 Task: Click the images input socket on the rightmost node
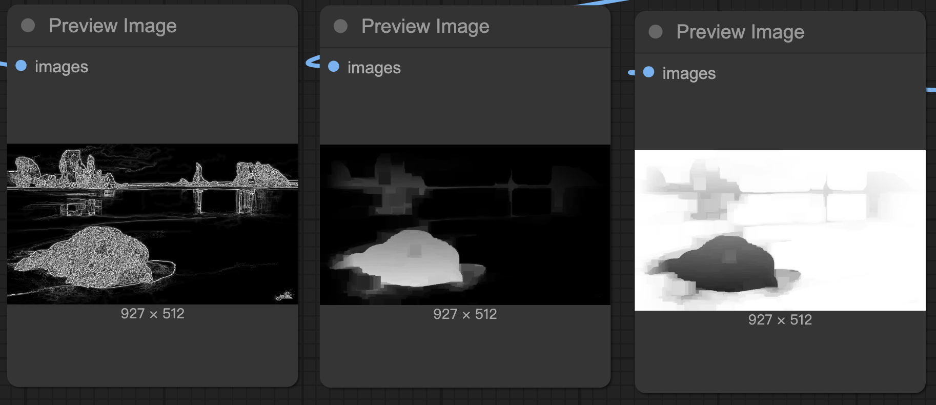(x=648, y=72)
